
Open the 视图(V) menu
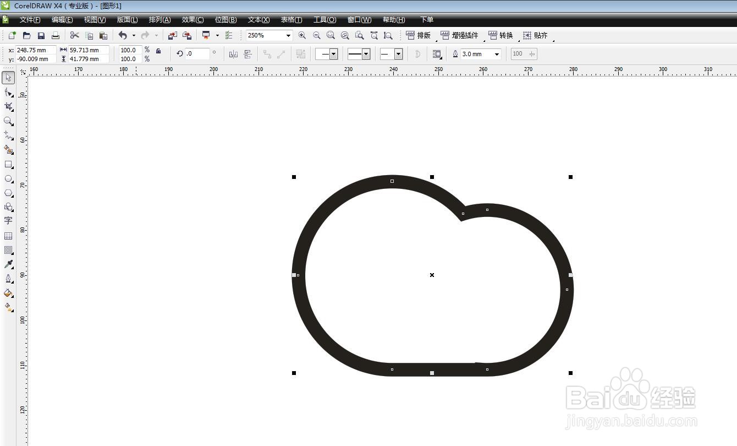[x=95, y=20]
